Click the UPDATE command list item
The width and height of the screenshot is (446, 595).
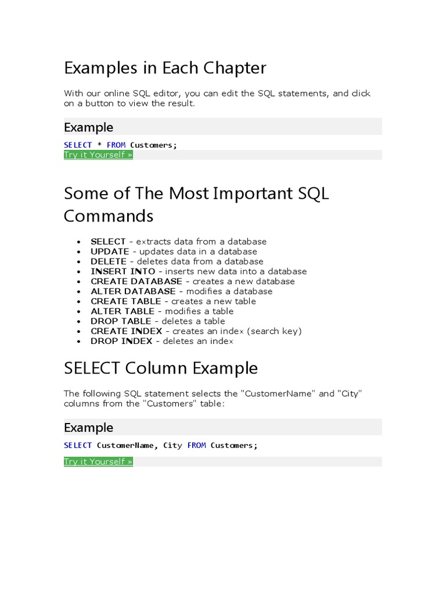click(x=174, y=252)
